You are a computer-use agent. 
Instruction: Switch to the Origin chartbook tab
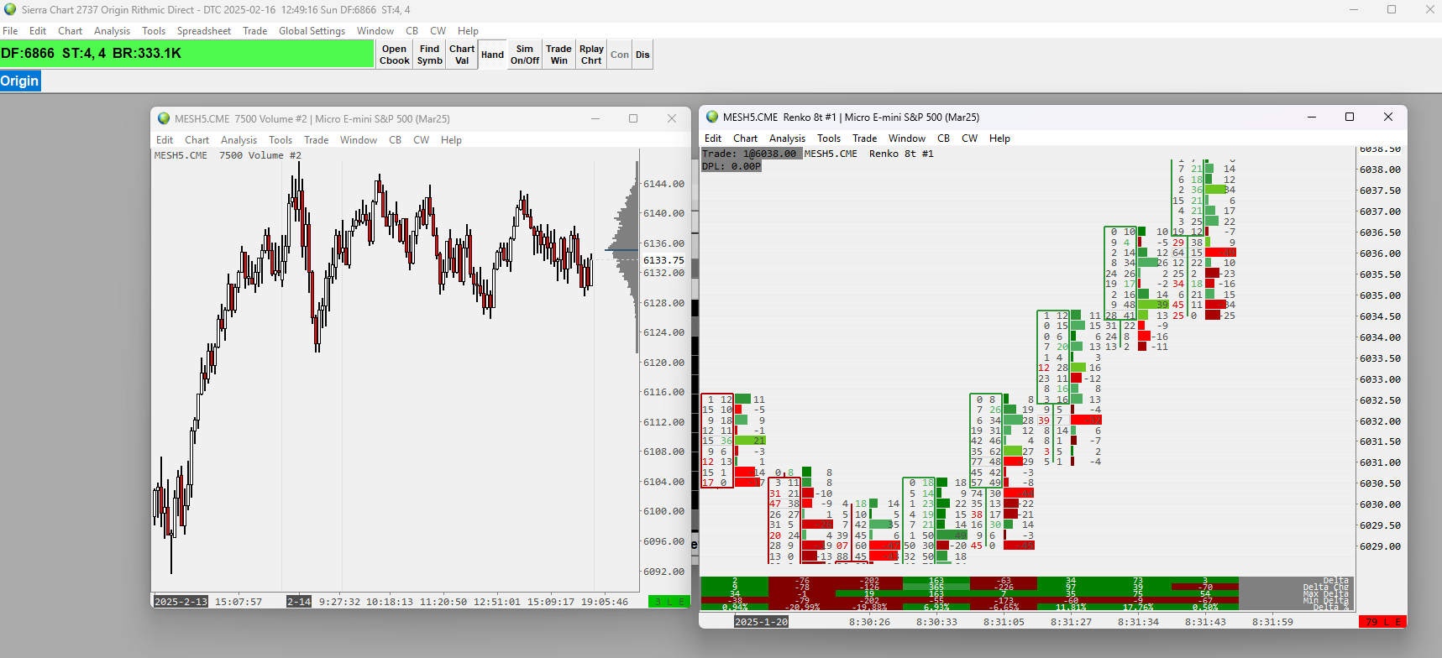coord(19,81)
